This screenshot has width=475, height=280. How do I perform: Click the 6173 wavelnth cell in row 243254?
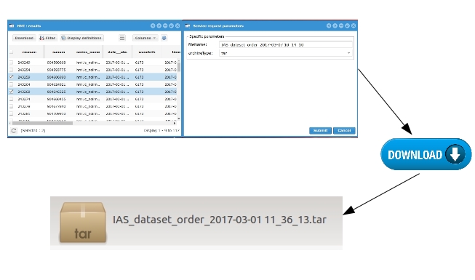point(139,70)
